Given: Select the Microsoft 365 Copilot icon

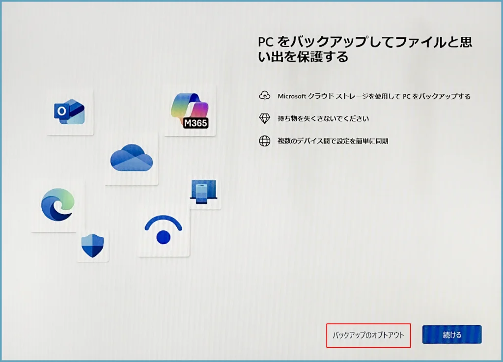Looking at the screenshot, I should coord(189,107).
